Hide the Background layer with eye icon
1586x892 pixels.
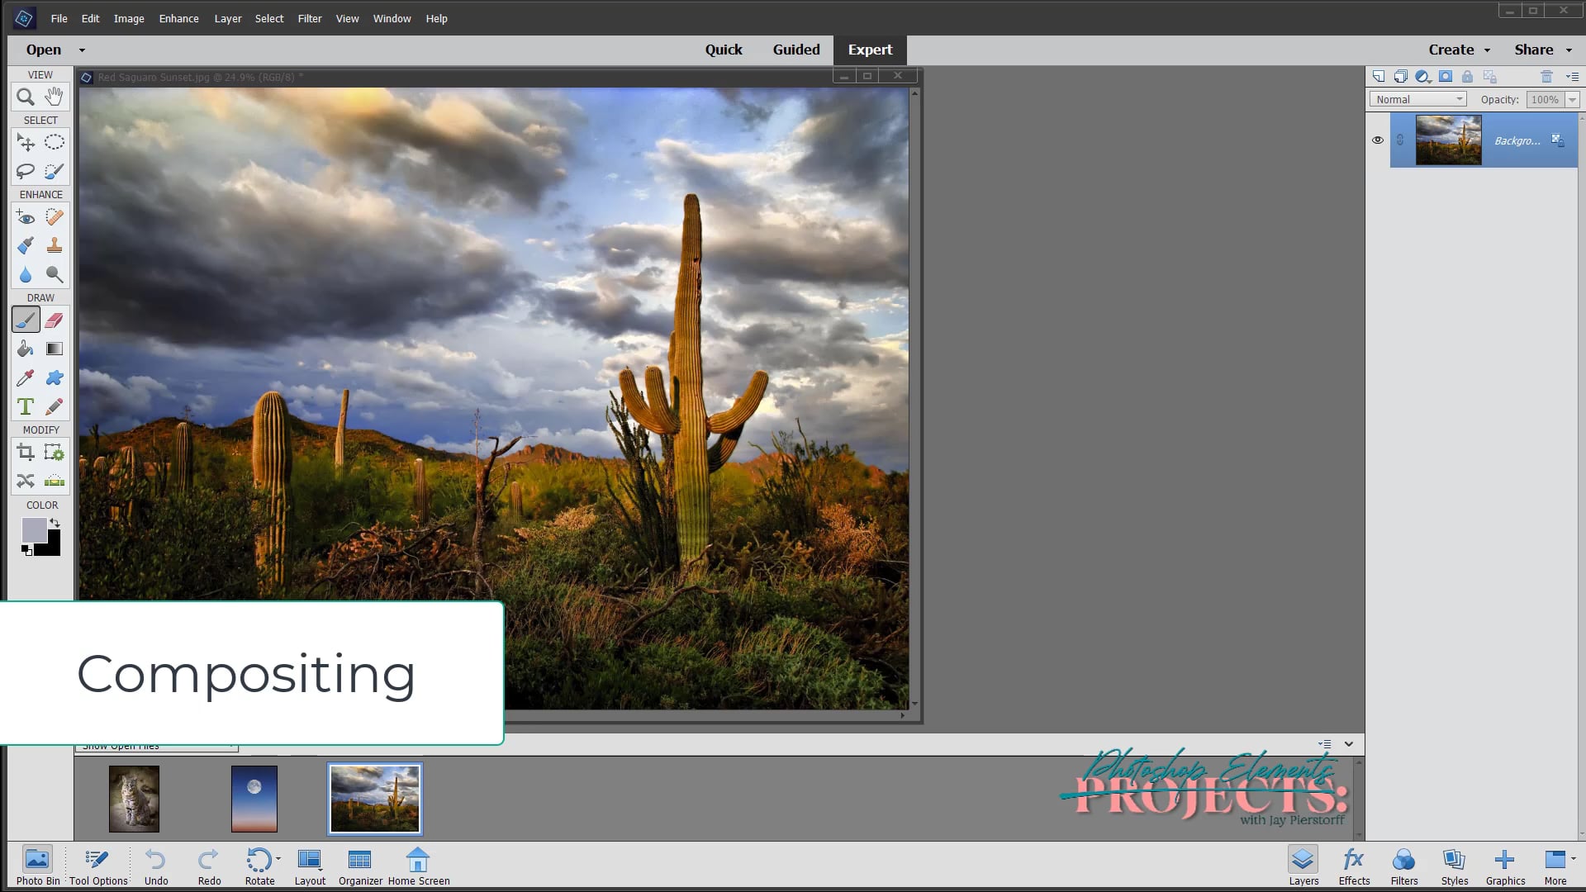1377,140
